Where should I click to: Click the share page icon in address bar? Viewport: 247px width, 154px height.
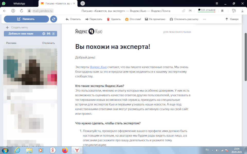pyautogui.click(x=184, y=11)
